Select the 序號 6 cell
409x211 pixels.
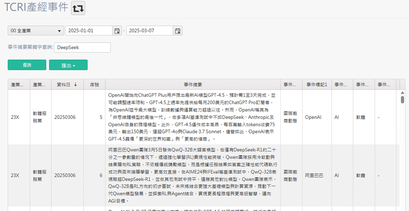click(94, 176)
